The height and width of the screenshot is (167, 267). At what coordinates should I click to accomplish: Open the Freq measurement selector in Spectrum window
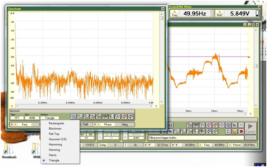click(24, 125)
